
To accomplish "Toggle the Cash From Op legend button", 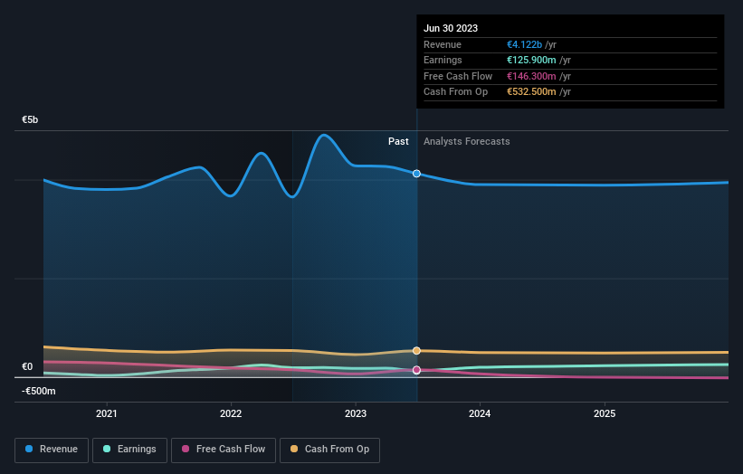I will [329, 450].
